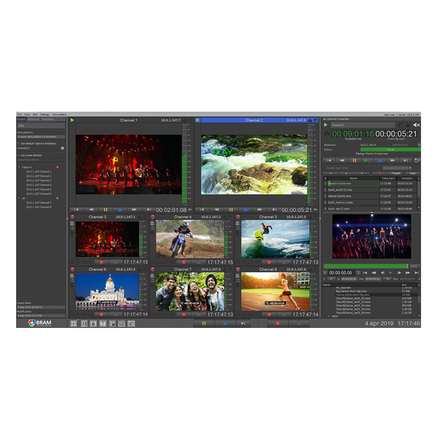Stop playback on Channel 2 preview

245,209
